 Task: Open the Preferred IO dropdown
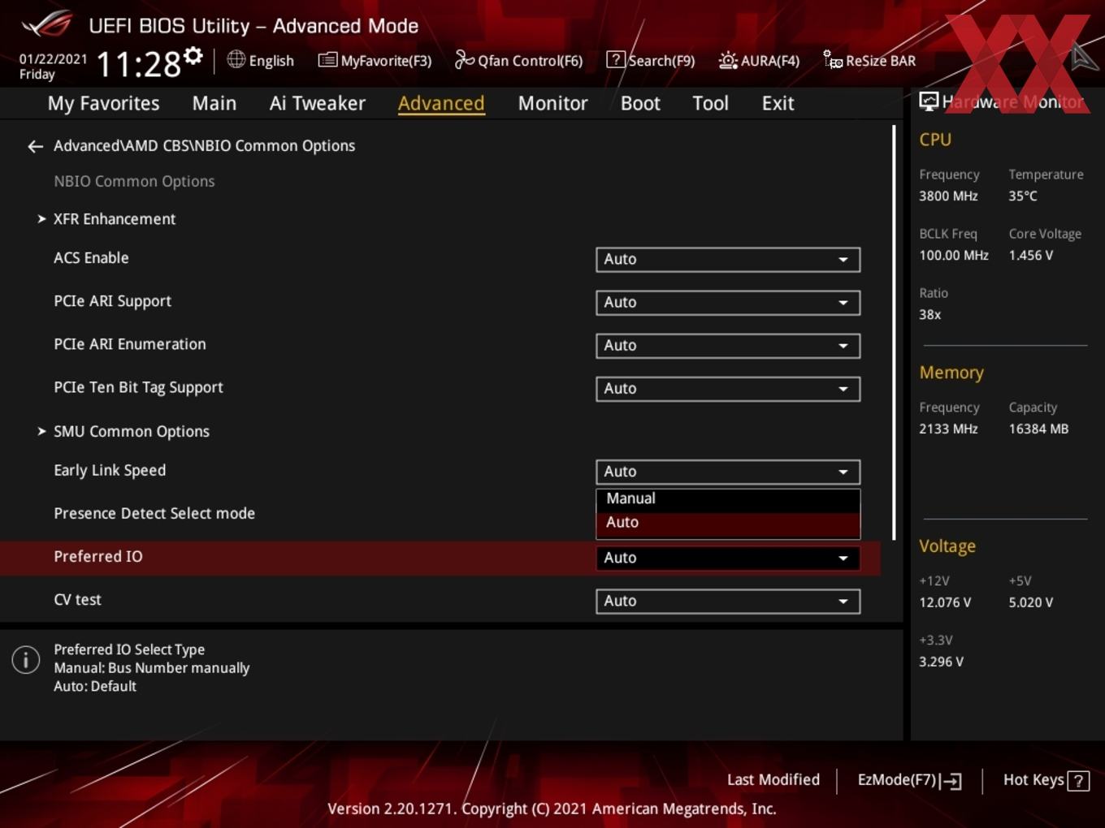[x=728, y=558]
